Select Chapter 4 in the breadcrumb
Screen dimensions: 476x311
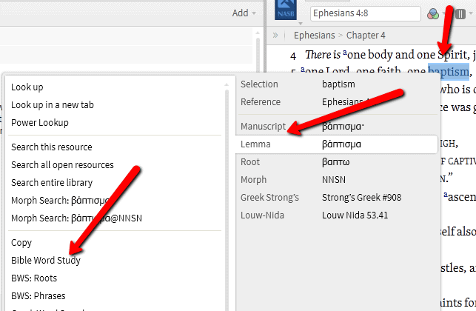point(366,35)
